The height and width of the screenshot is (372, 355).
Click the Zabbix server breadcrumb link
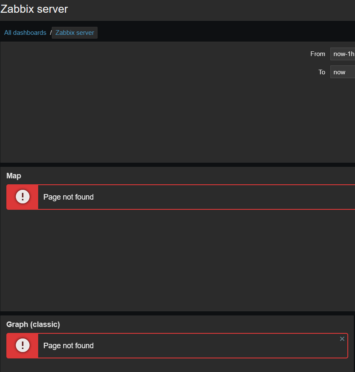pos(75,33)
